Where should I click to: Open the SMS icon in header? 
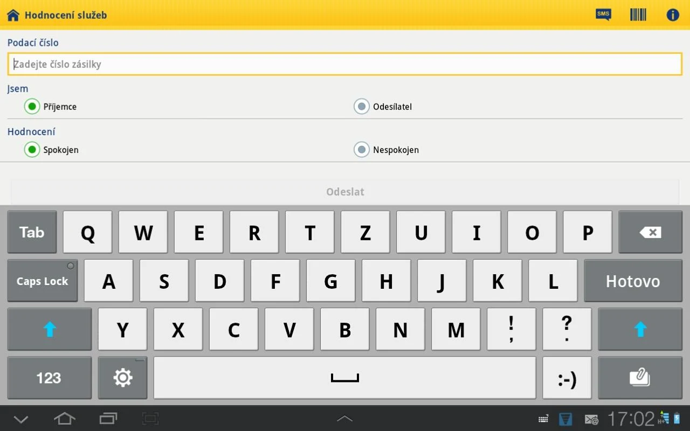pos(603,15)
